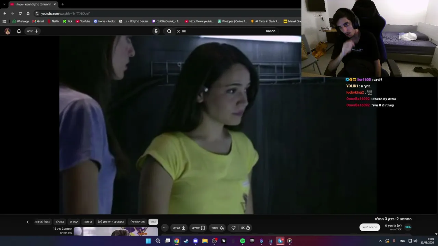Open the volume control in system tray
The width and height of the screenshot is (438, 246).
pos(415,241)
